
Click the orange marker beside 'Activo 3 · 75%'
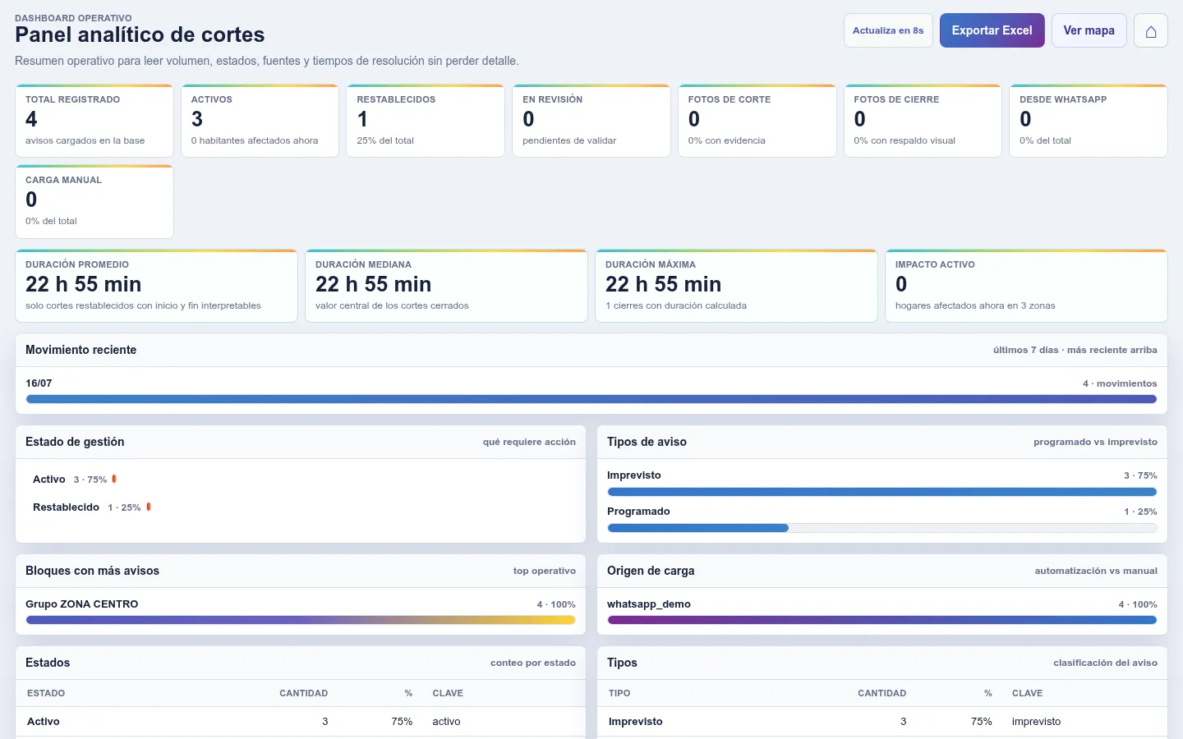tap(114, 479)
